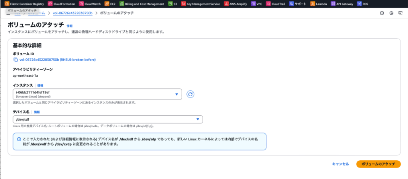
Task: Open CloudFormation service shortcut icon
Action: [x=50, y=4]
